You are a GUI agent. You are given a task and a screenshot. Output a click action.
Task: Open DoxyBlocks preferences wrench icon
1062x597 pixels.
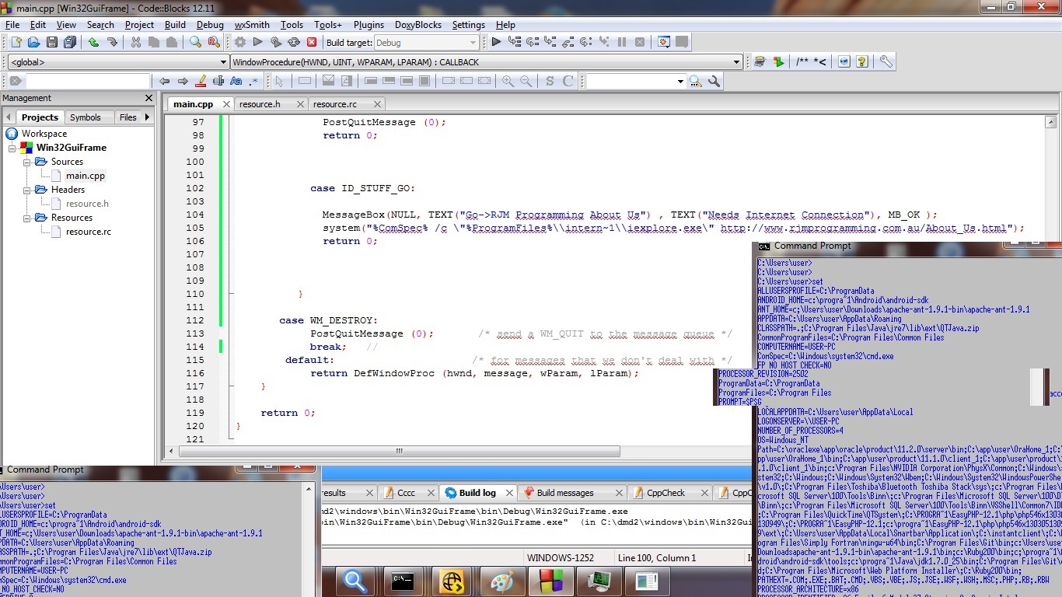pos(886,61)
